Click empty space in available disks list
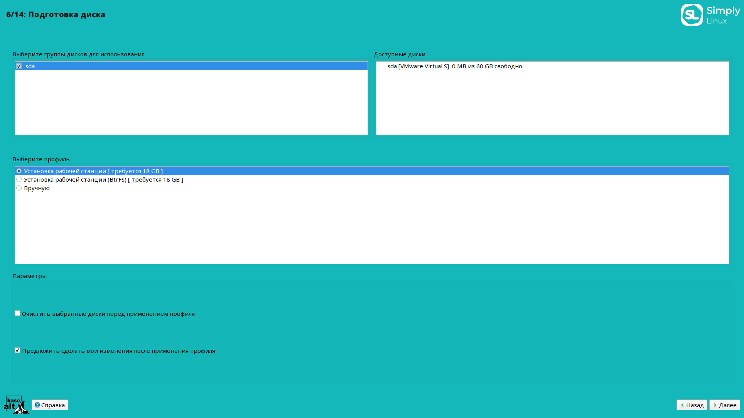This screenshot has width=744, height=418. pos(552,103)
